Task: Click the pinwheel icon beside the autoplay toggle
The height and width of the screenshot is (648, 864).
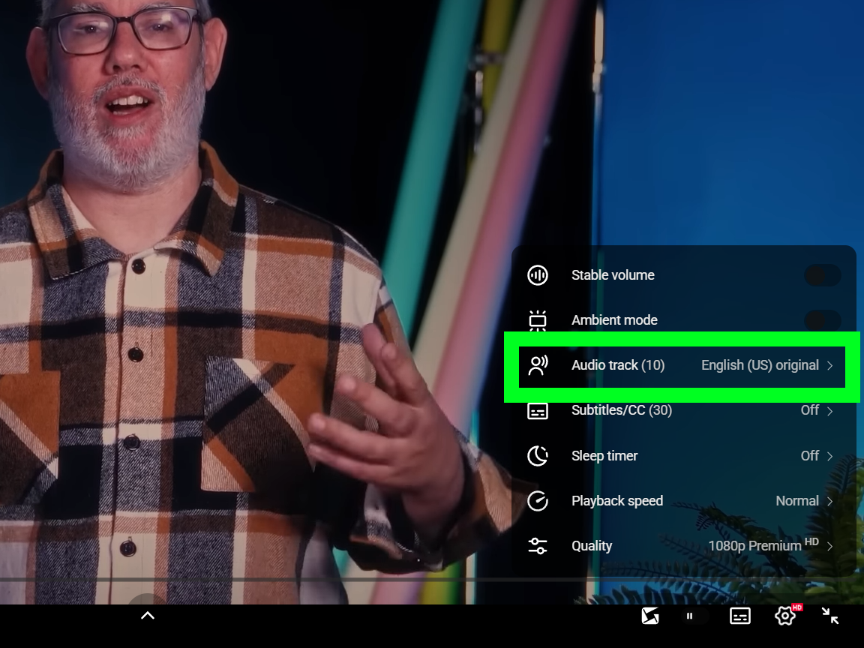Action: (x=650, y=616)
